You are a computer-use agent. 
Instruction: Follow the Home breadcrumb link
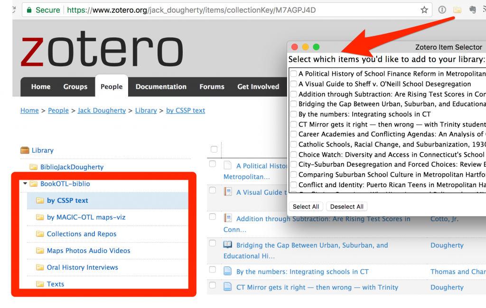click(29, 110)
